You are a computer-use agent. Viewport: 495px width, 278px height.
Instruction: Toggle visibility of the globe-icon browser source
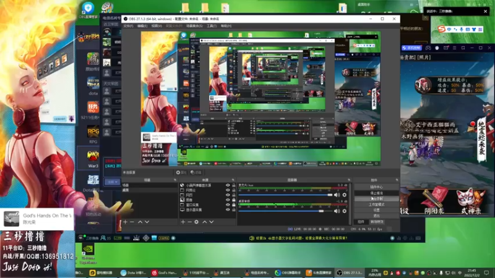(228, 185)
